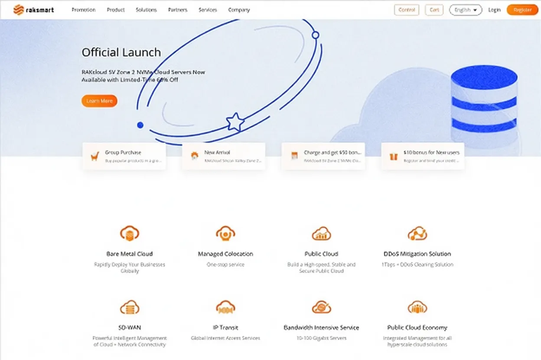The width and height of the screenshot is (541, 360).
Task: Click the SD-WAN cloud icon
Action: click(129, 308)
